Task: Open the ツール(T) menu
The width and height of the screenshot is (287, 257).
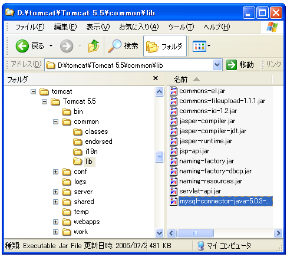Action: (x=181, y=27)
